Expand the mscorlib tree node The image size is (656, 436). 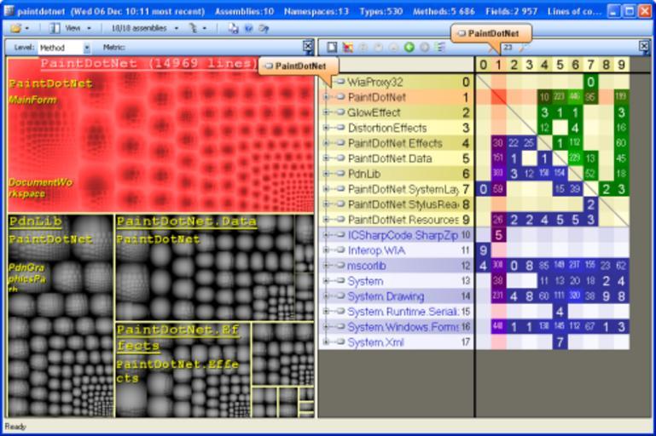pos(326,266)
